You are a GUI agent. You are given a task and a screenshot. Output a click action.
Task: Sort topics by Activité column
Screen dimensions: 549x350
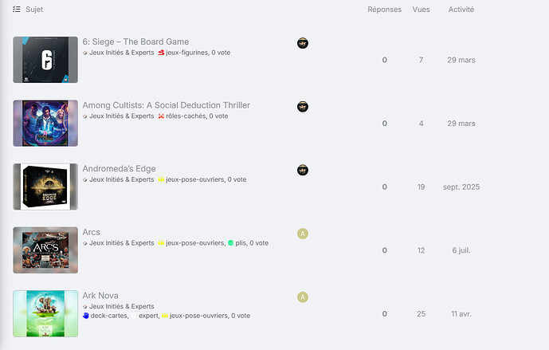tap(461, 10)
